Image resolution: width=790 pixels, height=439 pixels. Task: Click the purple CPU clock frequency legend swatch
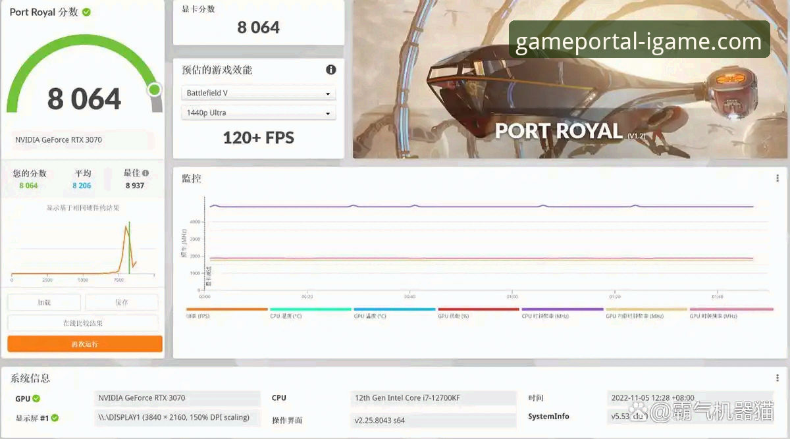pos(562,309)
